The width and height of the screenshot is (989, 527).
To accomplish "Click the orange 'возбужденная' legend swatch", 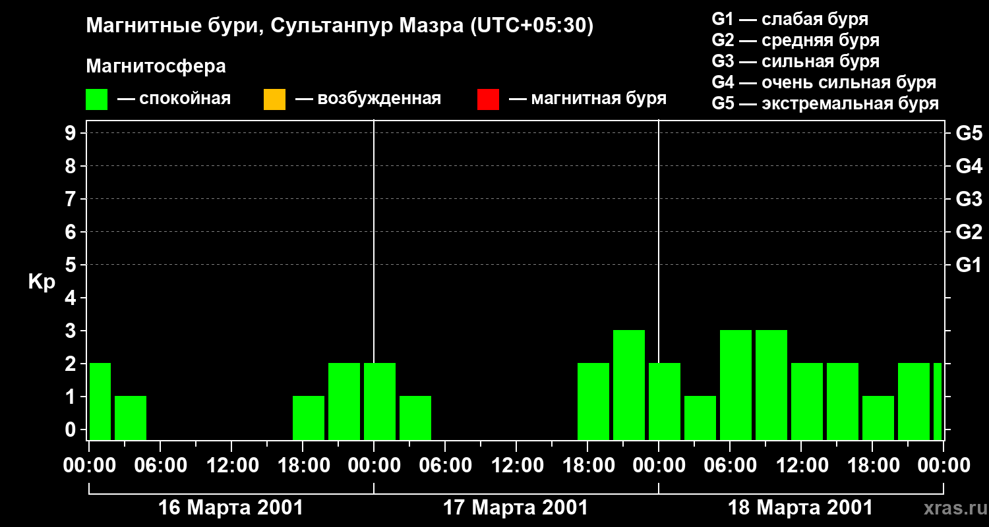I will [x=274, y=99].
